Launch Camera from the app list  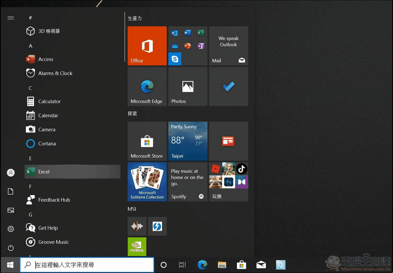coord(72,130)
